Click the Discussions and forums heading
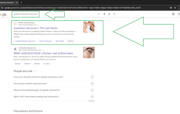The width and height of the screenshot is (180, 114). pos(28,111)
